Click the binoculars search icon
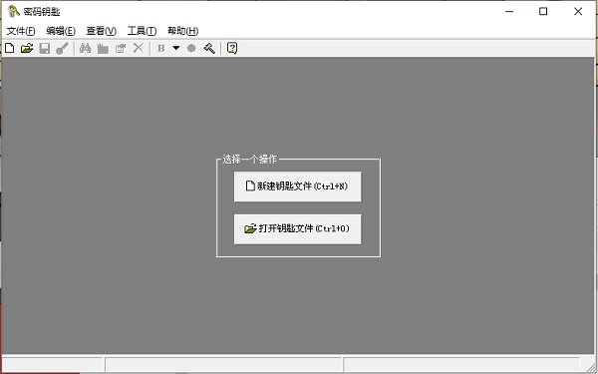Viewport: 598px width, 374px height. pos(85,49)
